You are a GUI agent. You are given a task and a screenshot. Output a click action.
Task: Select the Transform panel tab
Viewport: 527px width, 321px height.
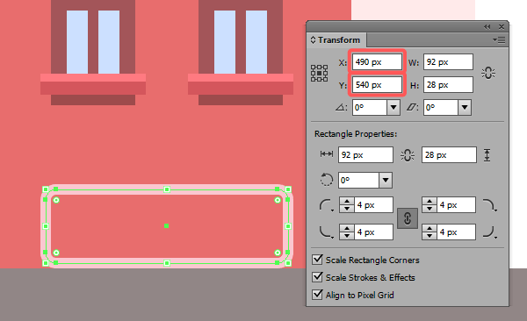(336, 40)
